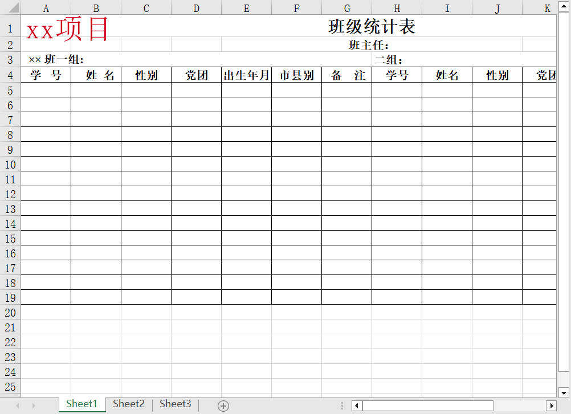Create a new worksheet using the plus icon
The width and height of the screenshot is (571, 414).
223,405
